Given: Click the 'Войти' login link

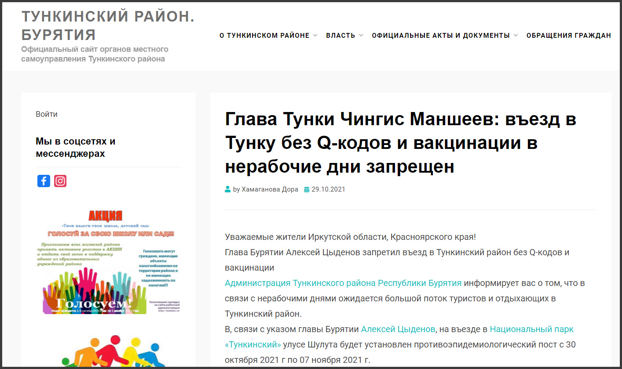Looking at the screenshot, I should point(47,114).
